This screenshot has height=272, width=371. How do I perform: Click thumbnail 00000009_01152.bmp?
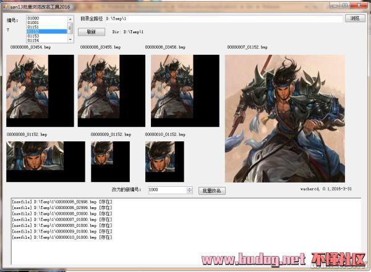tap(110, 162)
